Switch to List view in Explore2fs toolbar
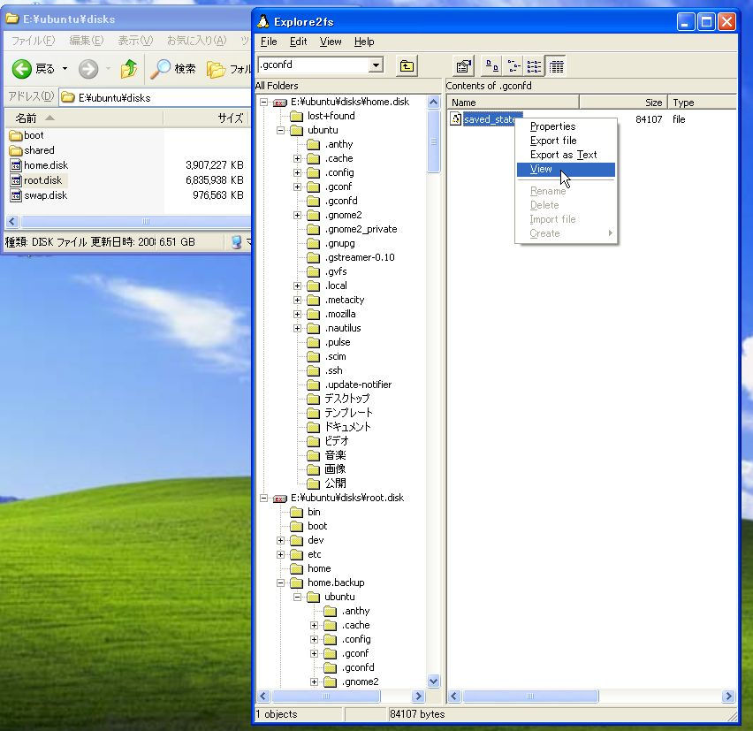Image resolution: width=753 pixels, height=731 pixels. (x=535, y=66)
